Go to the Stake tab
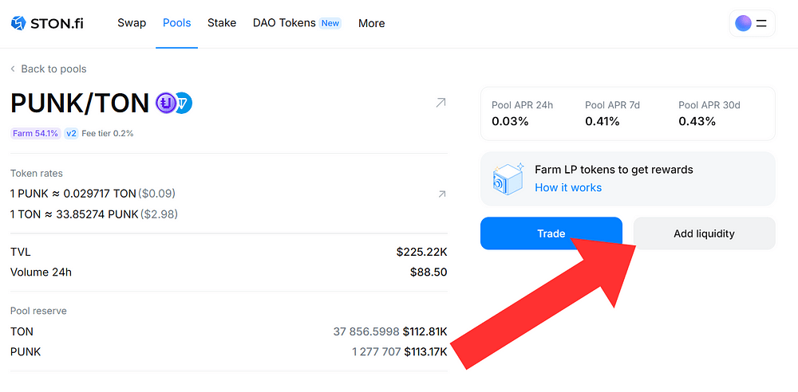Viewport: 798px width, 392px height. pos(222,23)
